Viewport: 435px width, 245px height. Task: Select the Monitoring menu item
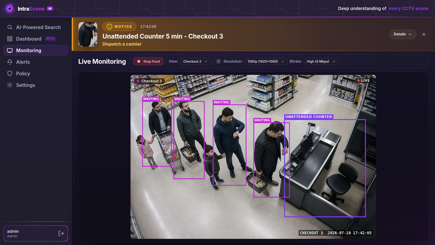tap(36, 50)
